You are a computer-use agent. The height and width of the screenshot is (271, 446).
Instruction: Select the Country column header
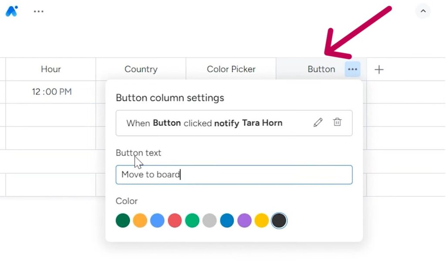[141, 69]
